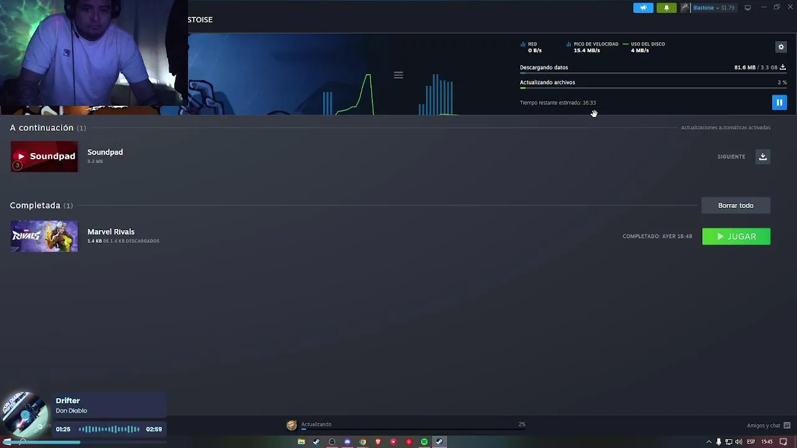The height and width of the screenshot is (448, 797).
Task: Open the first Steam taskbar icon
Action: click(316, 442)
